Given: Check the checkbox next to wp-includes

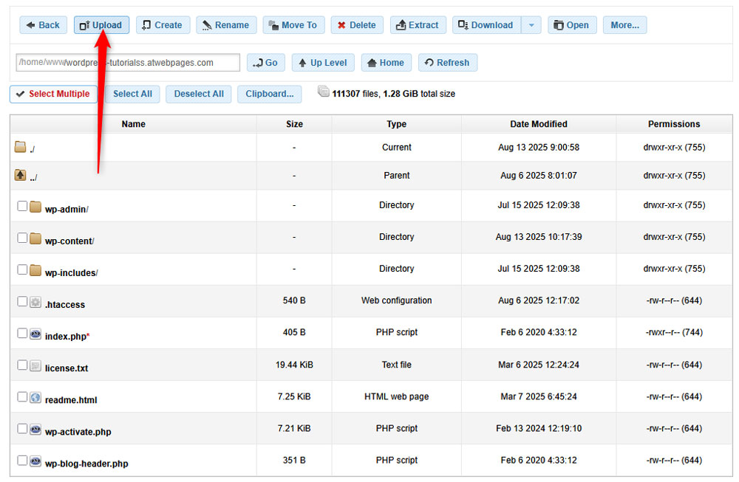Looking at the screenshot, I should tap(22, 269).
